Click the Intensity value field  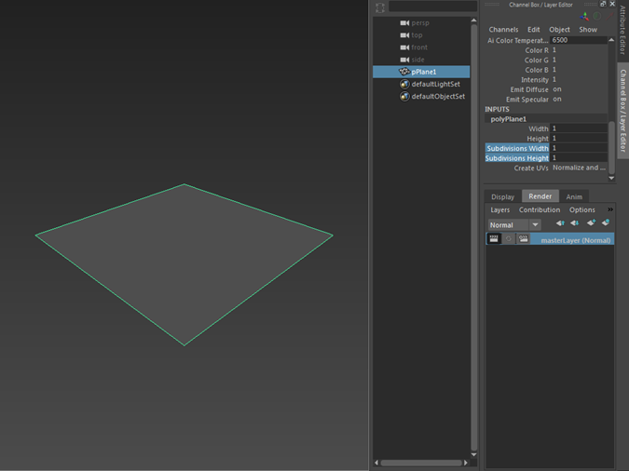578,79
